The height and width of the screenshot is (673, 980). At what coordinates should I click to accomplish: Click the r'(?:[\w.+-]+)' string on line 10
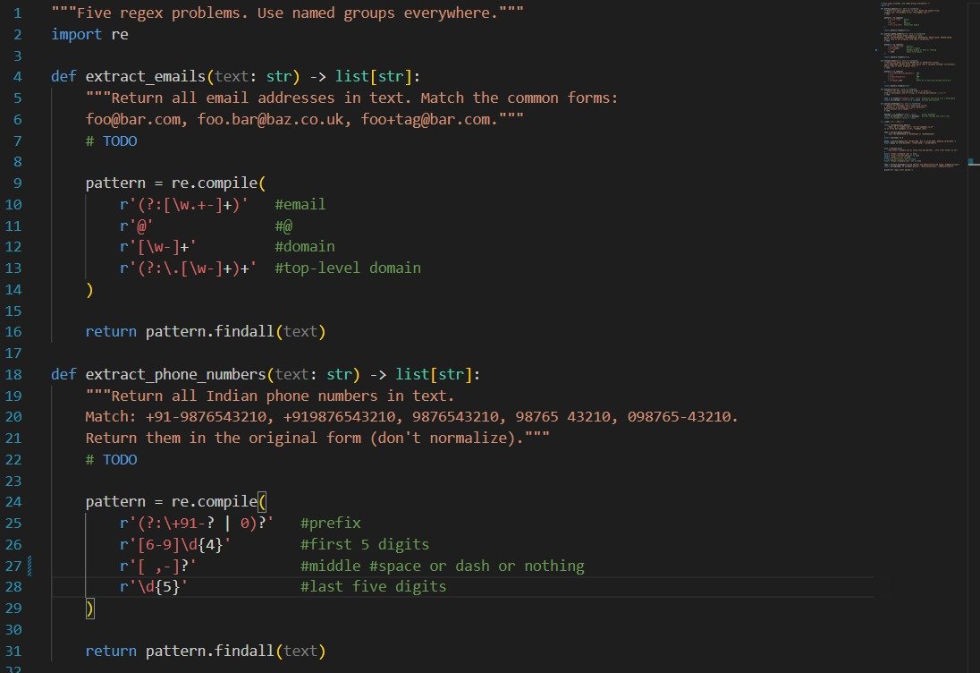tap(184, 205)
